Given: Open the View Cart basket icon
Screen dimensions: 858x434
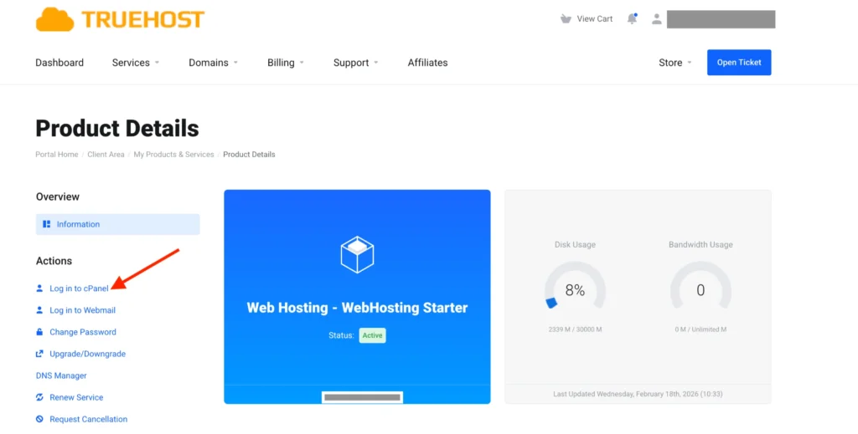Looking at the screenshot, I should point(566,19).
